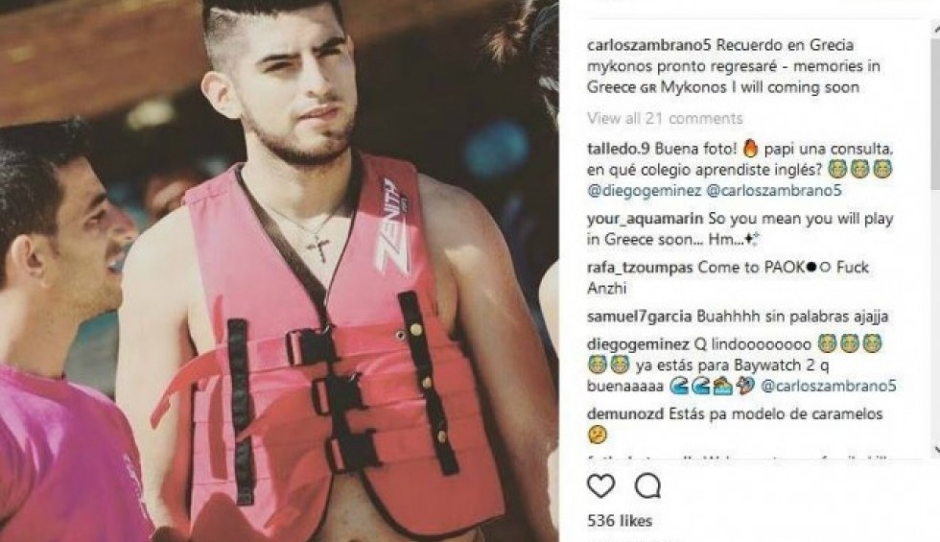Viewport: 940px width, 542px height.
Task: Expand View all 21 comments
Action: (x=665, y=118)
